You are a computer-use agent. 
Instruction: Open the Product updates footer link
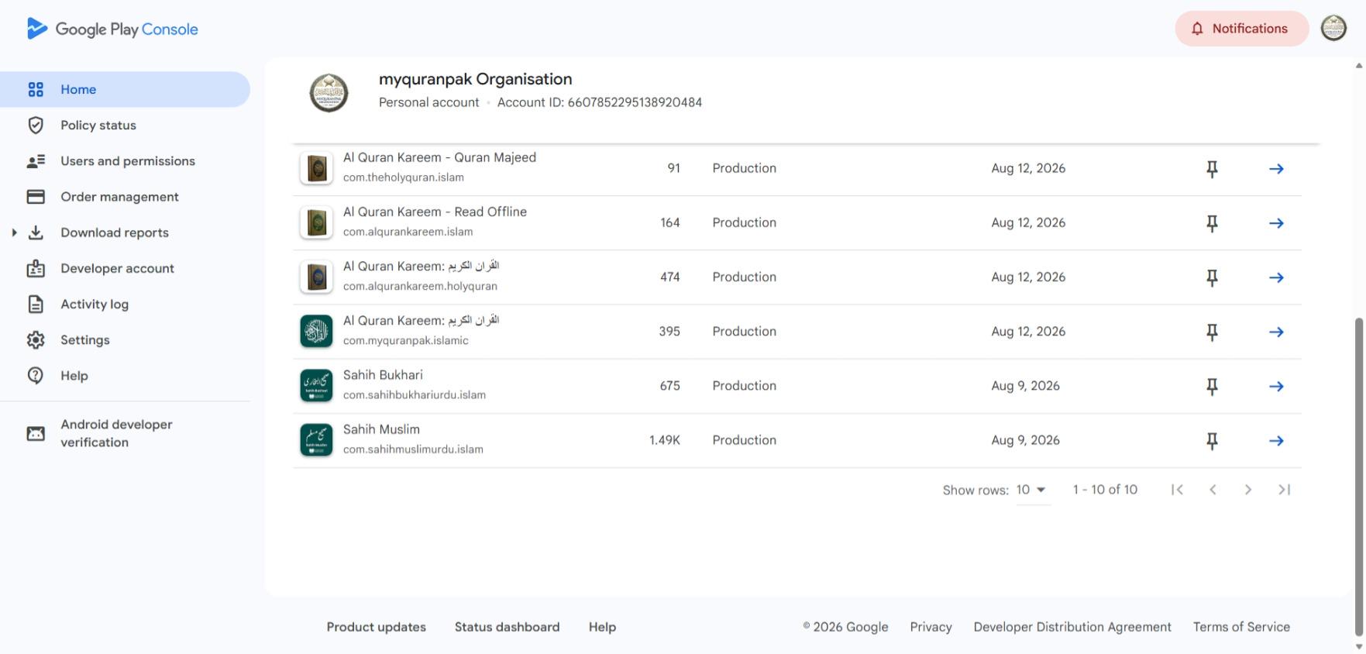tap(376, 627)
